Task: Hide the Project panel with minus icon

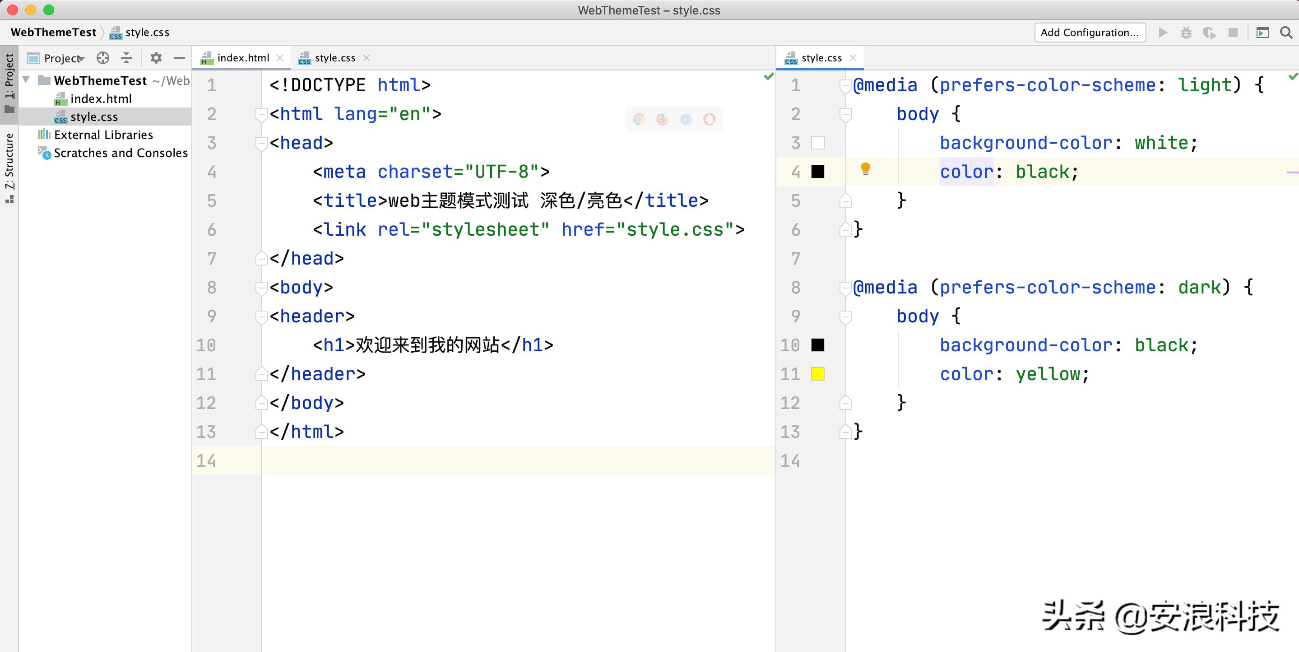Action: point(180,58)
